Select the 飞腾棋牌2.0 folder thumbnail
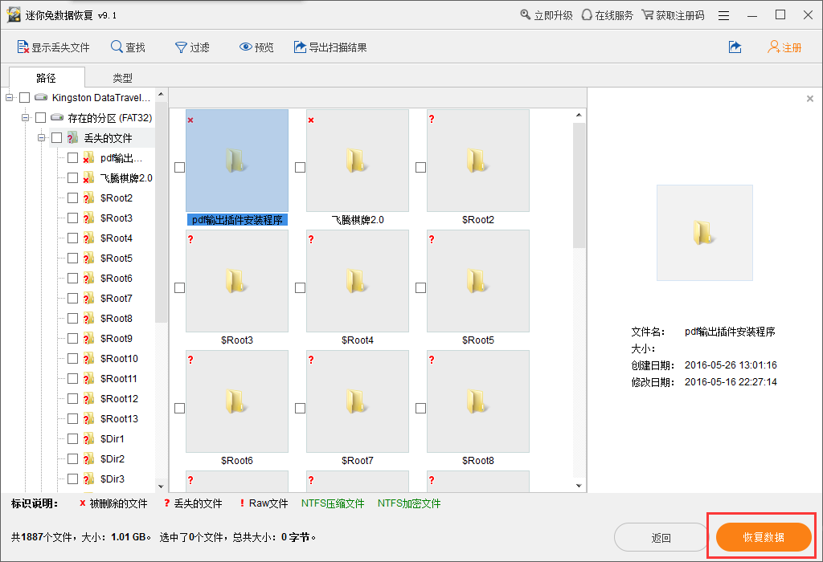The width and height of the screenshot is (823, 562). [358, 161]
